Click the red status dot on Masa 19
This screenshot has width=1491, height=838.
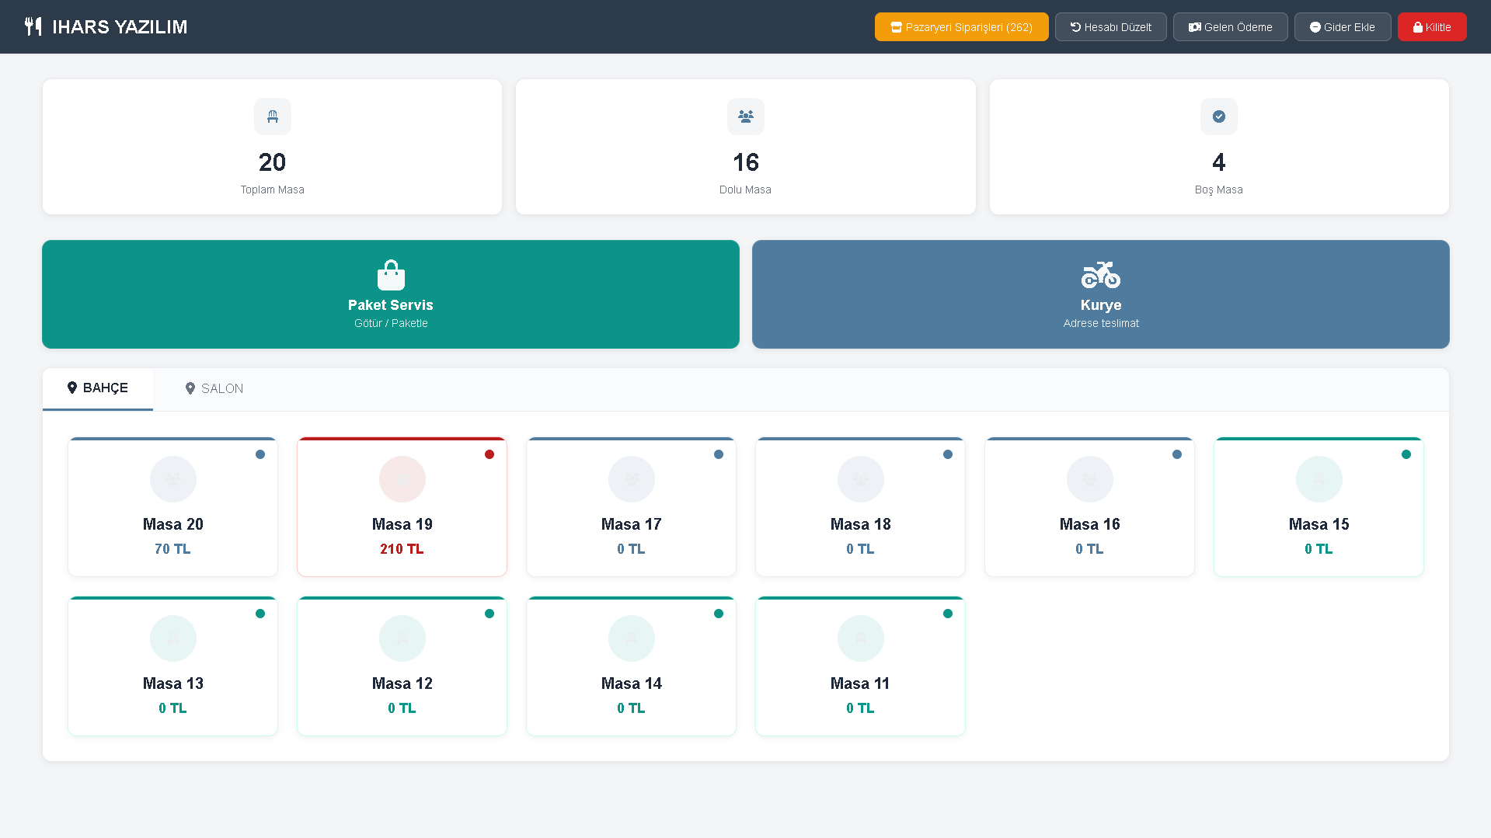pos(489,454)
